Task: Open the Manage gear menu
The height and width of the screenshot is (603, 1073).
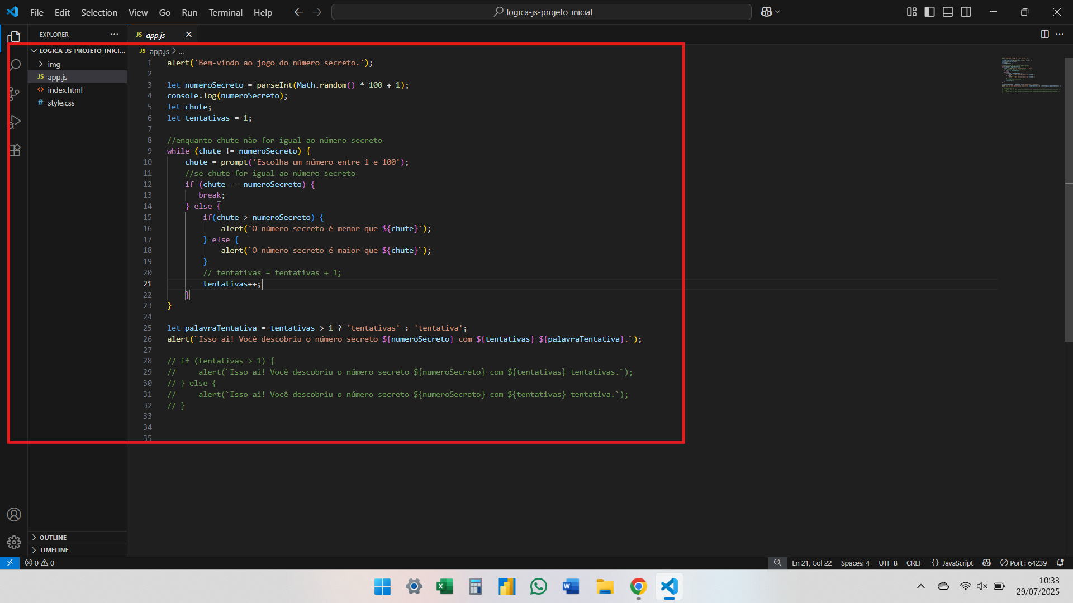Action: (14, 542)
